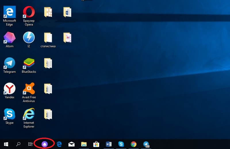
Task: Select the unnamed folder beside BlueStacks
Action: (48, 63)
